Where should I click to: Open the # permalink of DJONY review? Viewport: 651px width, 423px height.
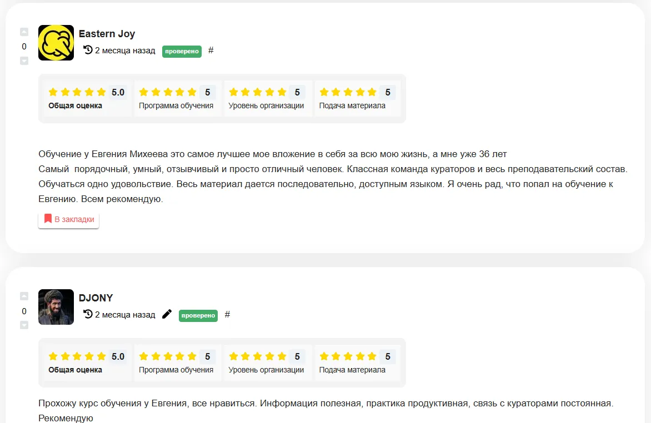point(227,315)
